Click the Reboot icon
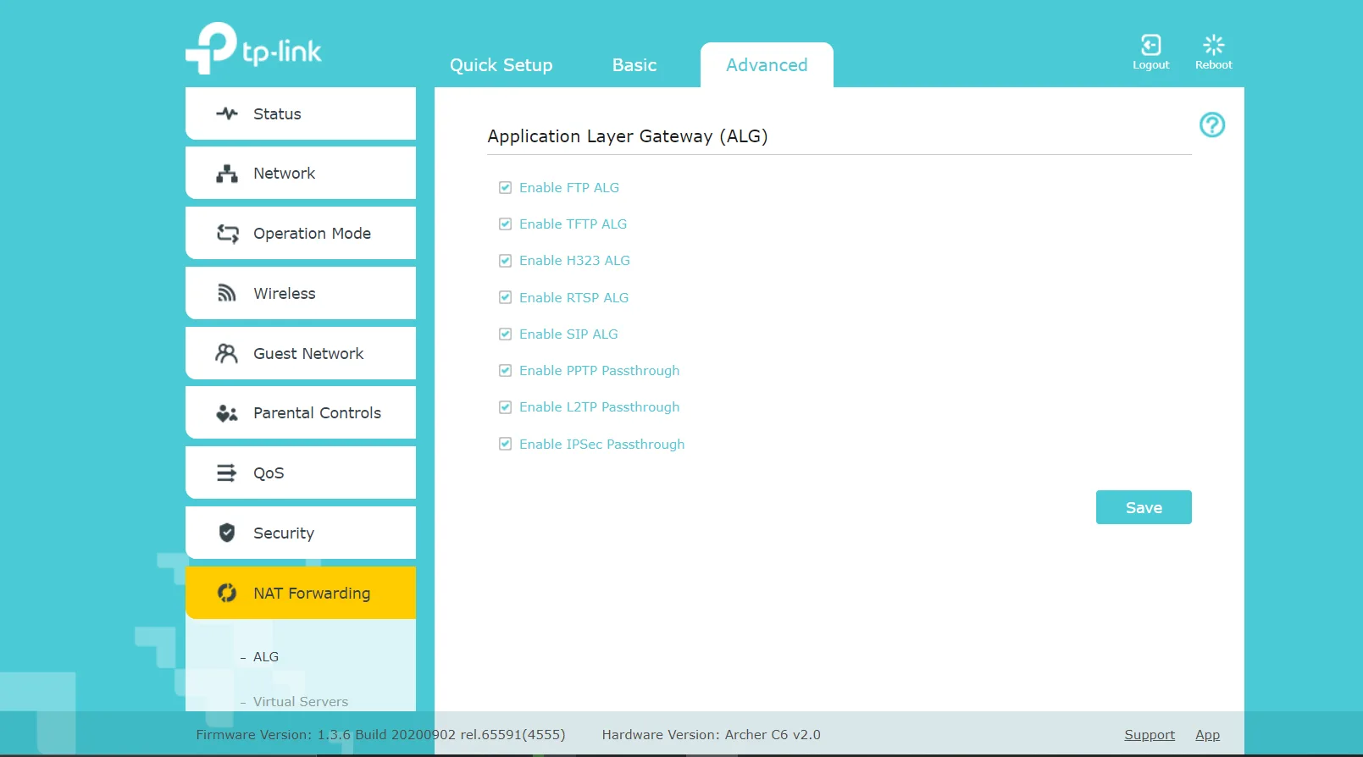Image resolution: width=1363 pixels, height=757 pixels. tap(1213, 45)
